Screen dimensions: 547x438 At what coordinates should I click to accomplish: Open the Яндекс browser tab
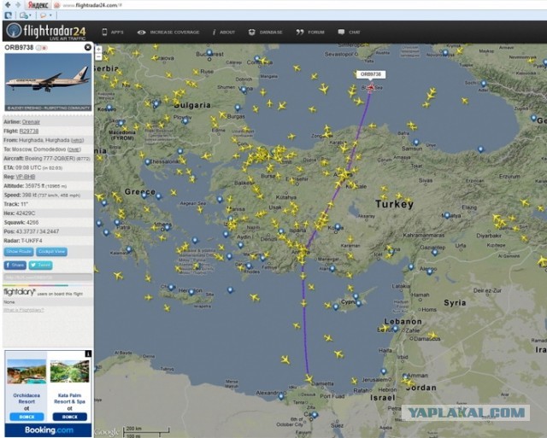click(38, 5)
